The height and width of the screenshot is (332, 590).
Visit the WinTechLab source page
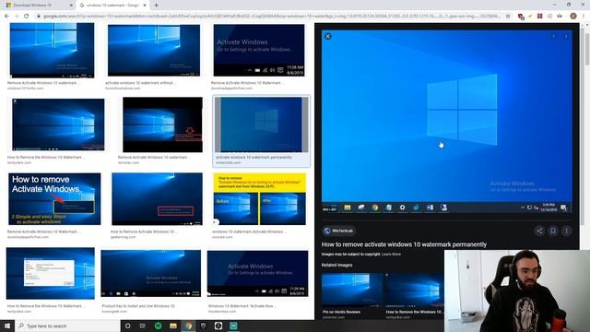pyautogui.click(x=338, y=231)
